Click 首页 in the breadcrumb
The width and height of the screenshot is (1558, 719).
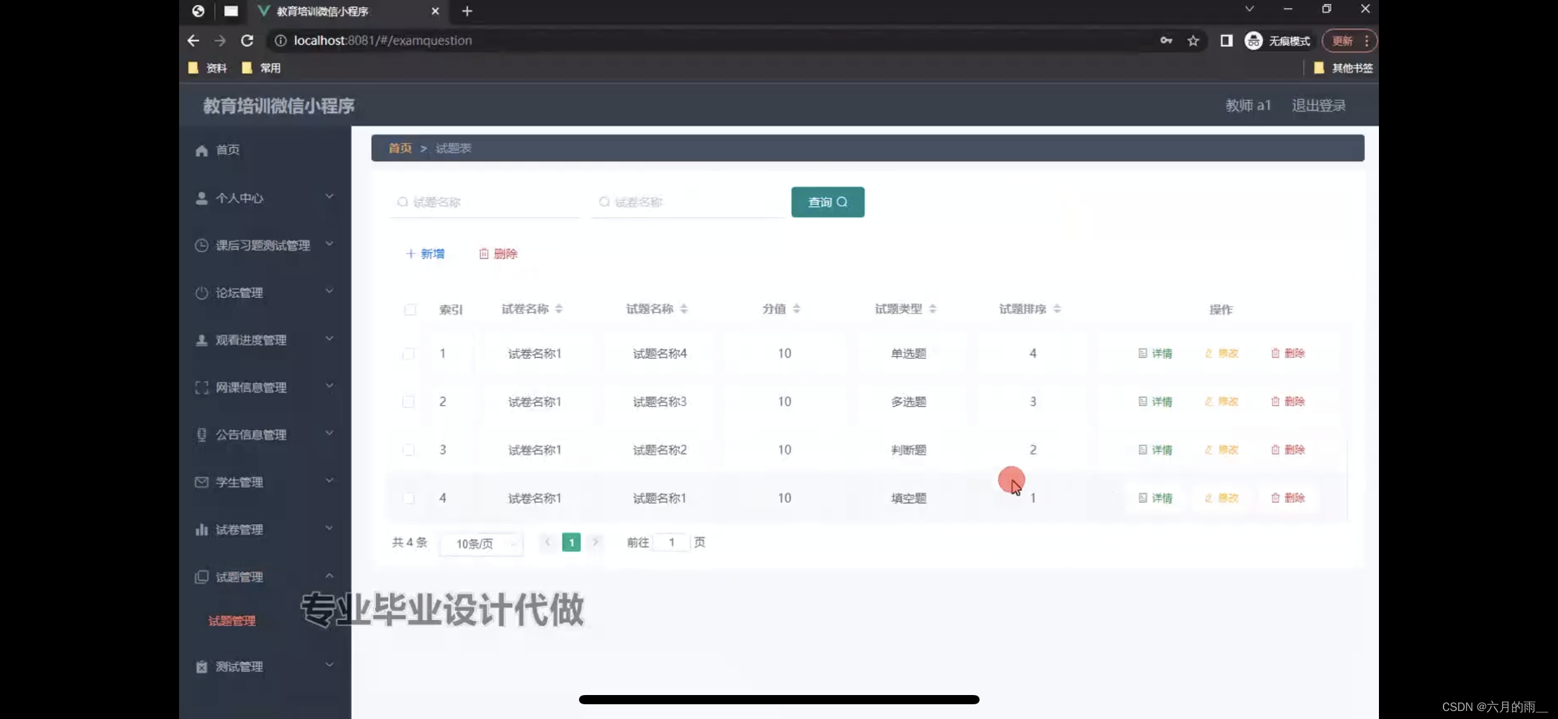coord(400,148)
